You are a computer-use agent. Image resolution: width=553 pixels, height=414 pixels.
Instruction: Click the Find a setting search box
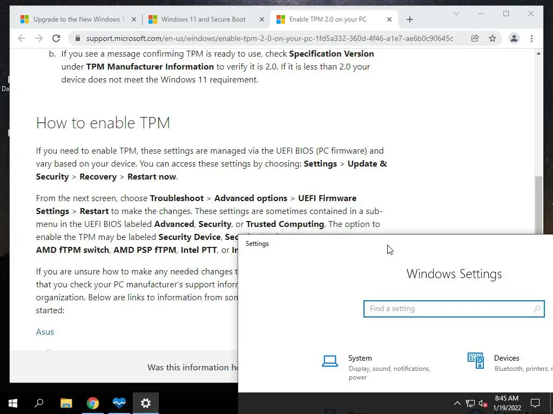[x=454, y=309]
